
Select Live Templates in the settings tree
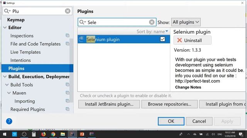(x=25, y=52)
